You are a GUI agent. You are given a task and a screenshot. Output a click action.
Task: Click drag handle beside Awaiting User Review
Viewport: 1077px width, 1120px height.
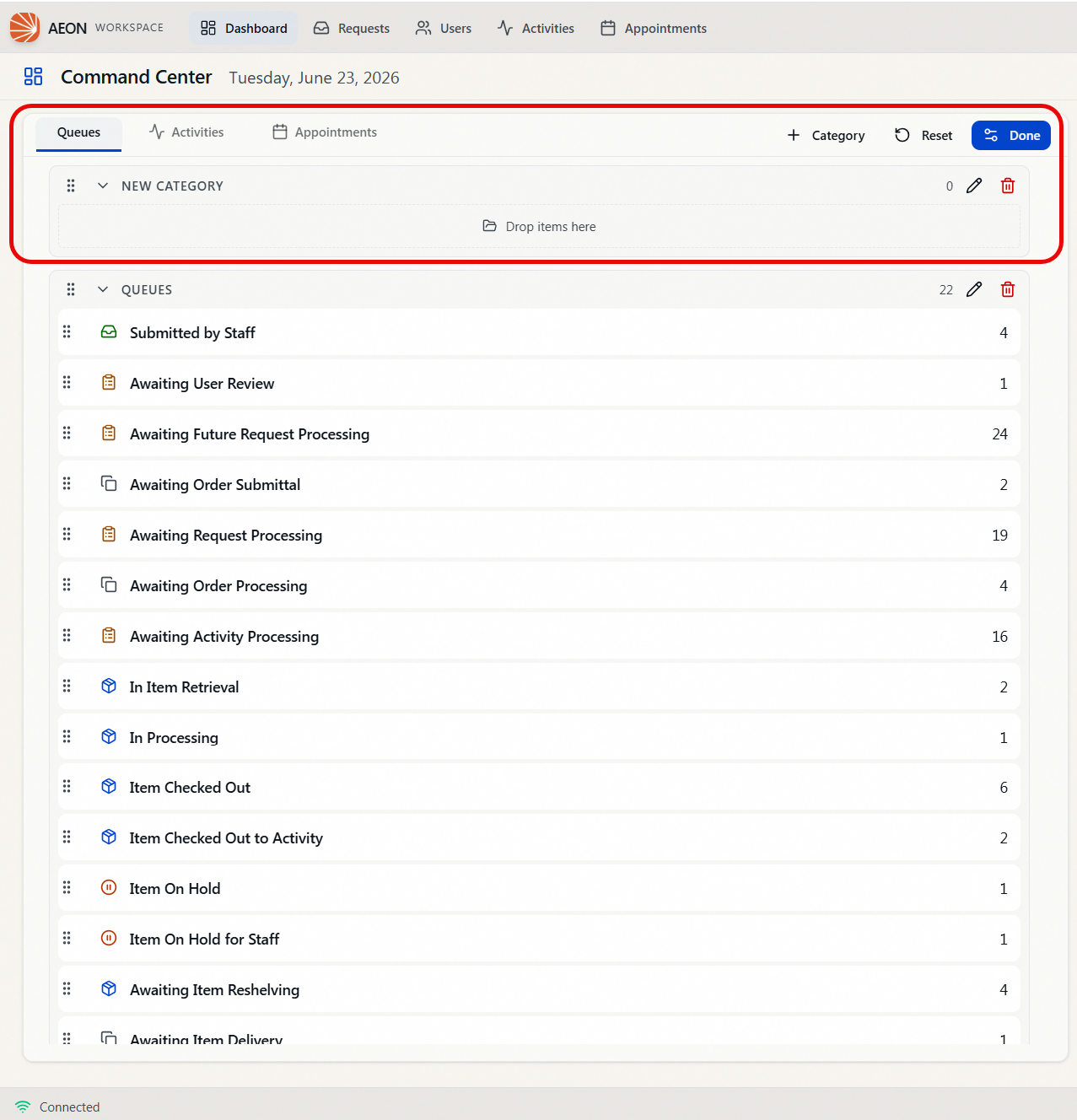point(67,383)
